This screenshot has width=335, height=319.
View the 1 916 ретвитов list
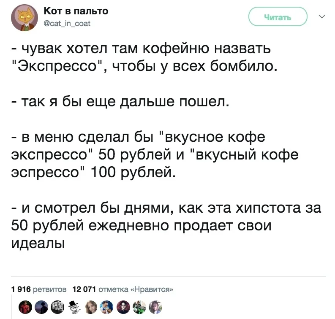pos(39,289)
